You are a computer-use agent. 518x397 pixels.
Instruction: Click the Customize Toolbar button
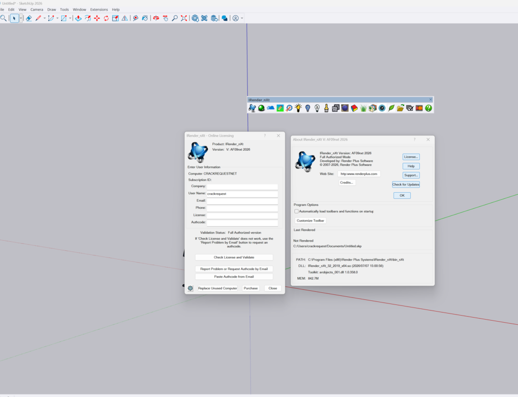pos(310,220)
